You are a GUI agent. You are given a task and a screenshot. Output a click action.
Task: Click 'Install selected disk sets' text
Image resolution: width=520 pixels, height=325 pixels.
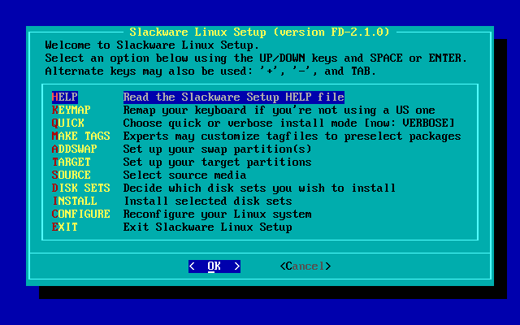208,201
